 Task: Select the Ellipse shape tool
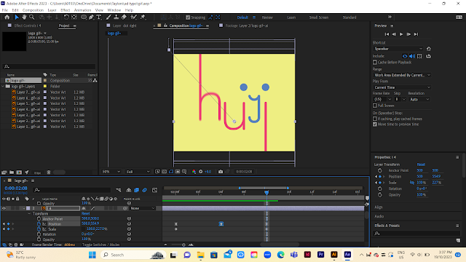coord(84,17)
